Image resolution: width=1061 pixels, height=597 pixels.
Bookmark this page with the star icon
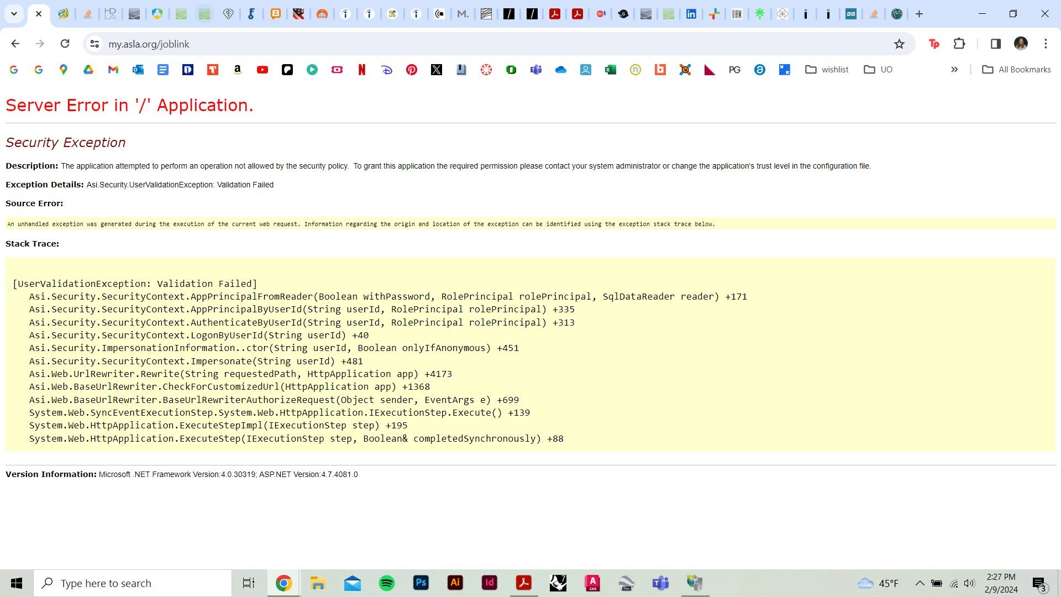[899, 44]
